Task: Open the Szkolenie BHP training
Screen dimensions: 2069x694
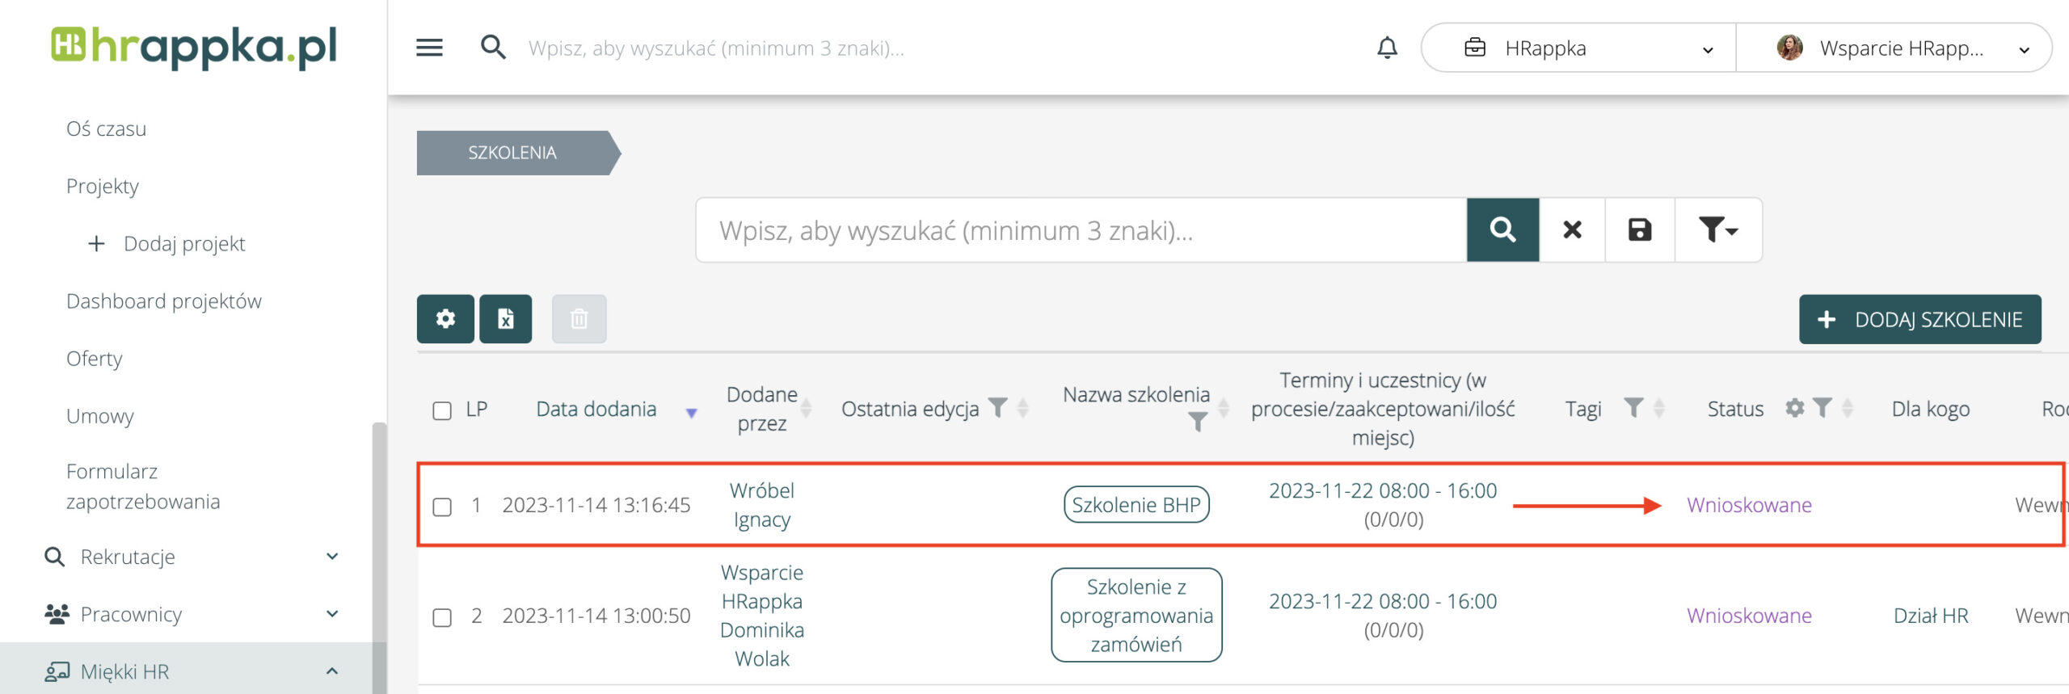Action: 1136,505
